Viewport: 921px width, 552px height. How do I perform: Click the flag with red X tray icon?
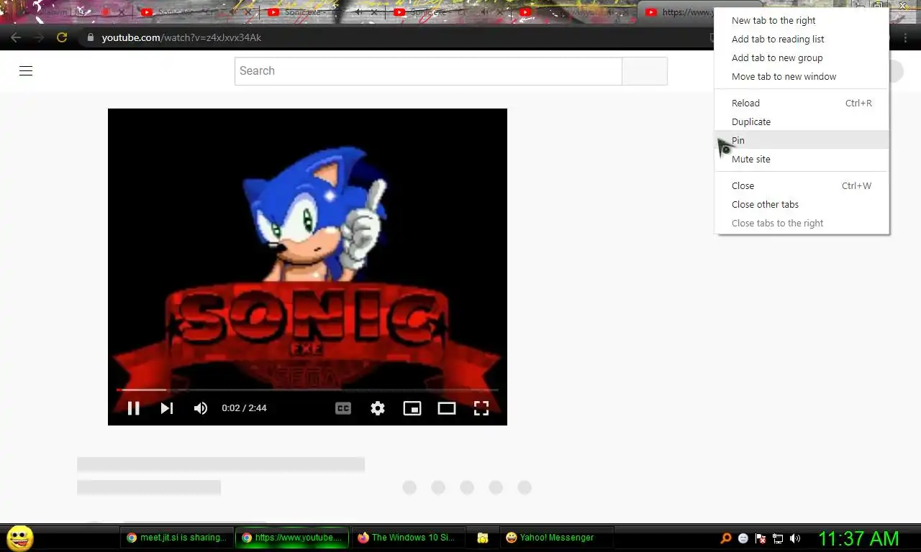pos(761,538)
